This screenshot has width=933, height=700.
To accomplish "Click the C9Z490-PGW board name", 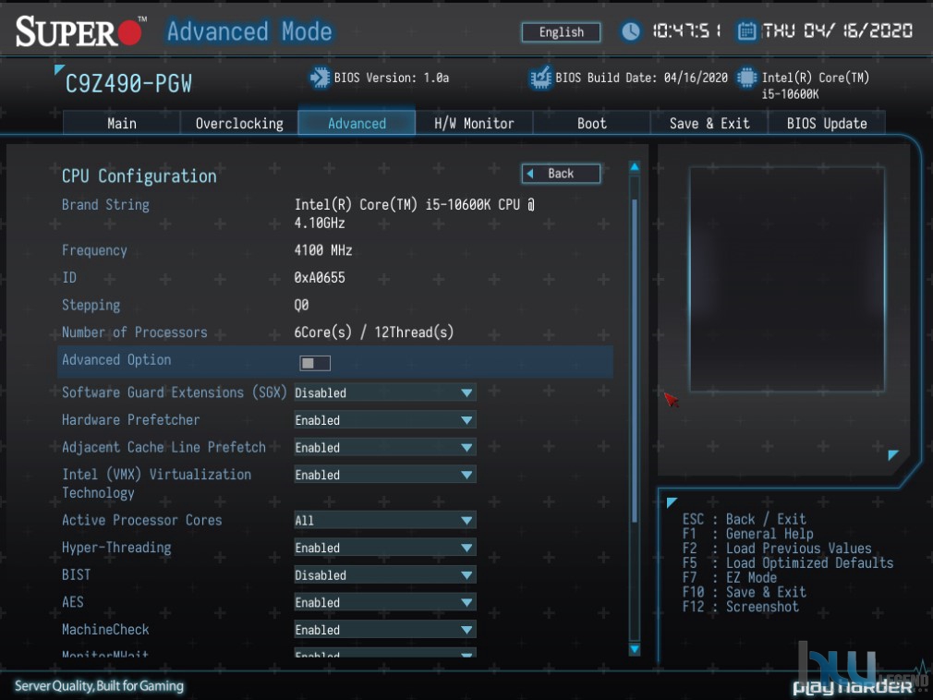I will (128, 84).
